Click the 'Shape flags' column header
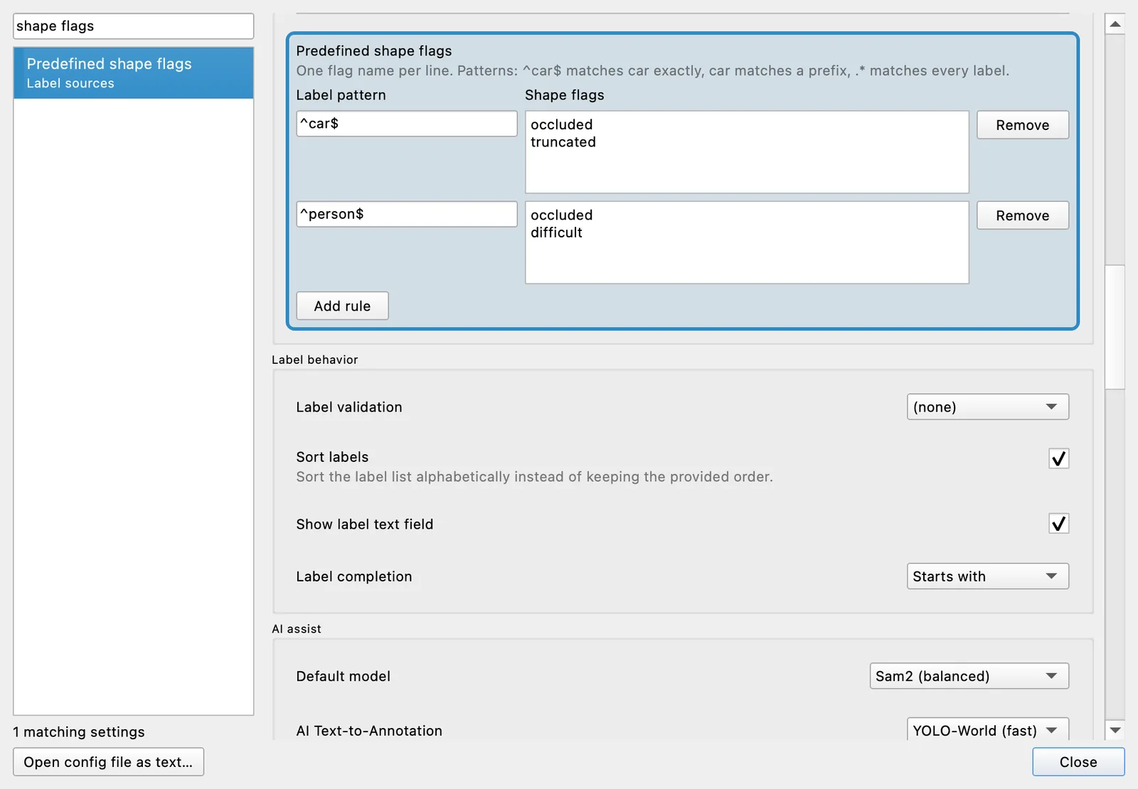Screen dimensions: 1138x789 564,95
